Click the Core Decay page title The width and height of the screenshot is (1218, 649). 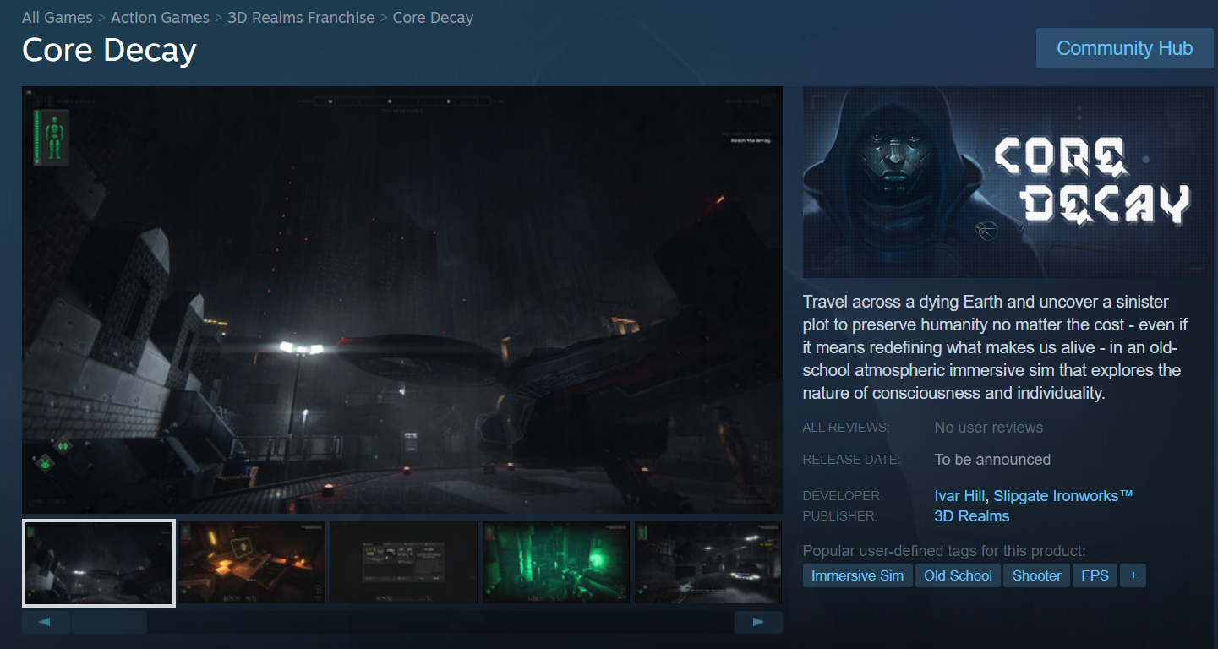109,51
